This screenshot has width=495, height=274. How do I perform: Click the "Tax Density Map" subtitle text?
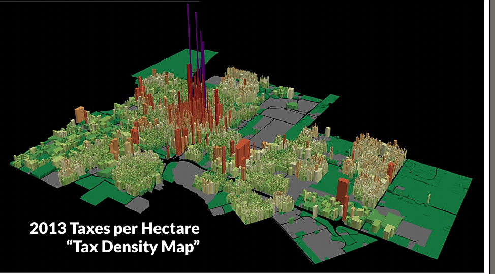(x=134, y=247)
